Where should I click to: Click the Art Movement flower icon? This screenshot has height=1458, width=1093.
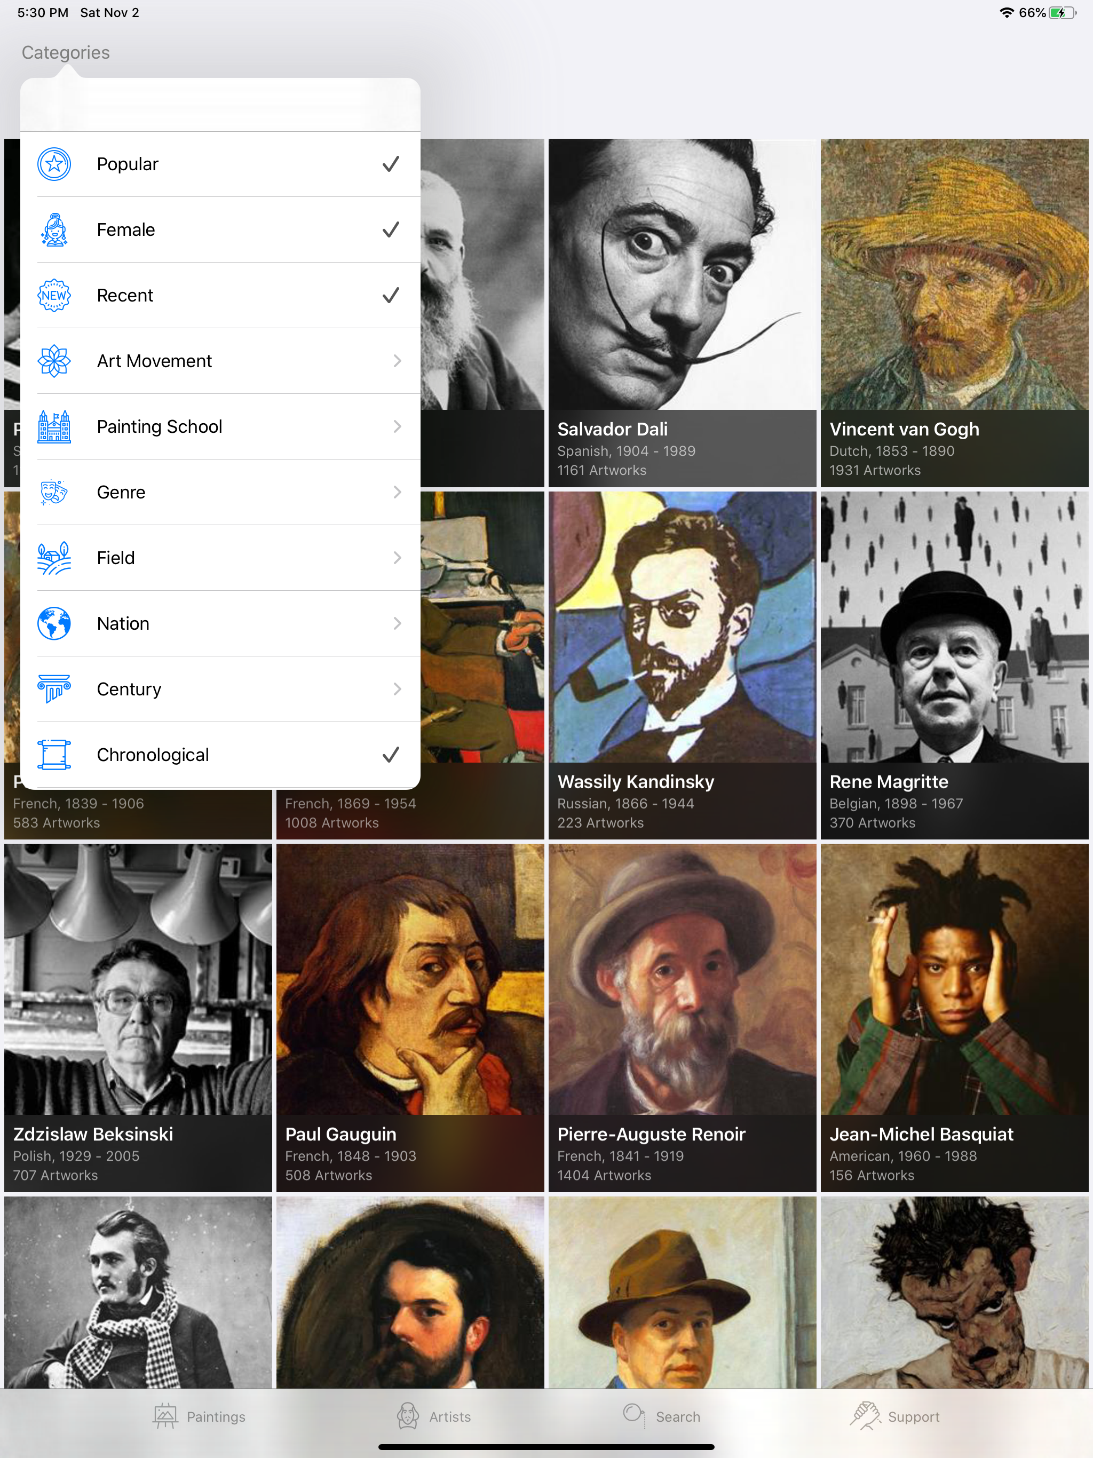[54, 361]
